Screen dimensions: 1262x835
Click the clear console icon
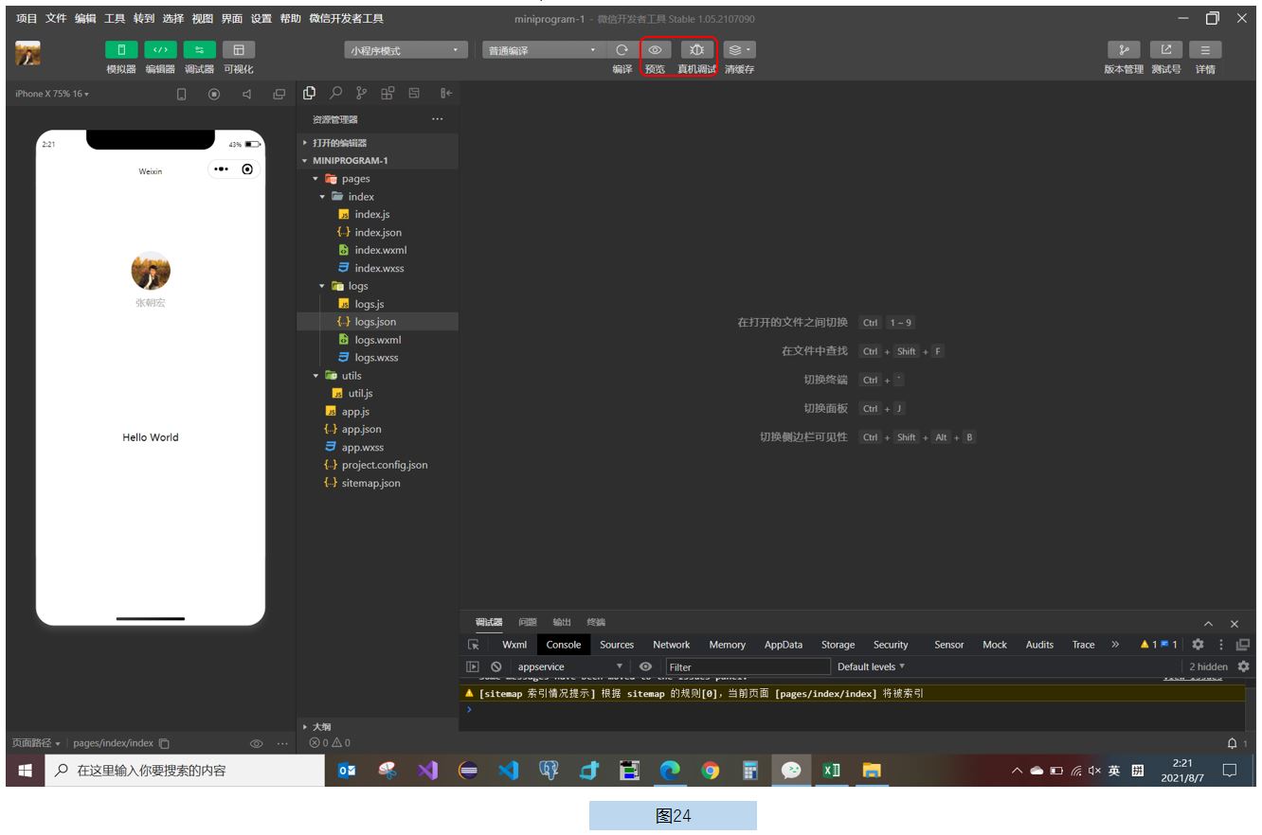tap(496, 666)
